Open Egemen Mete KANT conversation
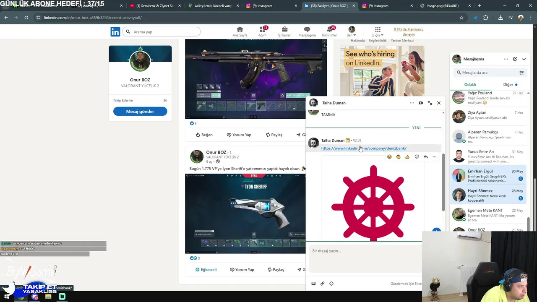Screen dimensions: 537x302 pyautogui.click(x=488, y=214)
